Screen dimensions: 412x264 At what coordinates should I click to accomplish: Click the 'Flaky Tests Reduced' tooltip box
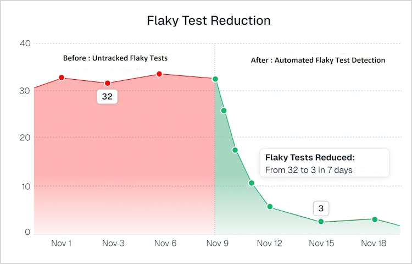coord(324,163)
